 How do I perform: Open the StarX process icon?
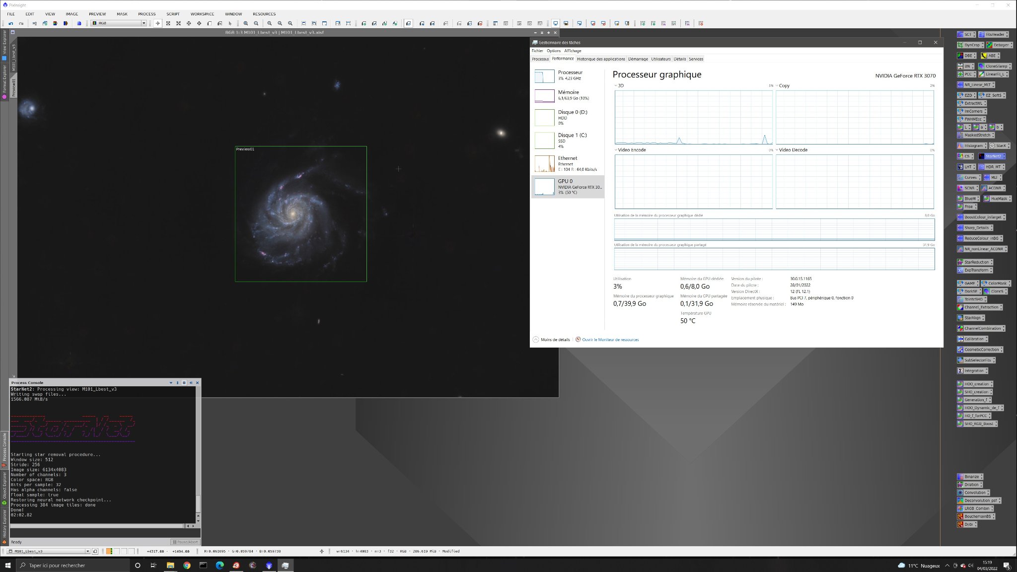tap(999, 145)
